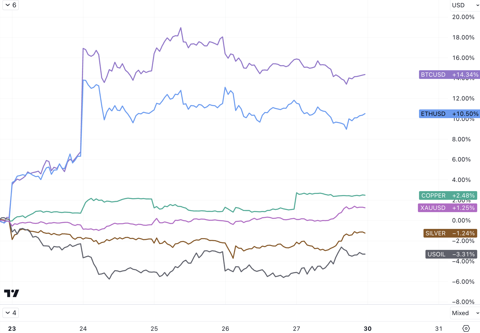Click the BTCUSD price label

click(x=449, y=75)
